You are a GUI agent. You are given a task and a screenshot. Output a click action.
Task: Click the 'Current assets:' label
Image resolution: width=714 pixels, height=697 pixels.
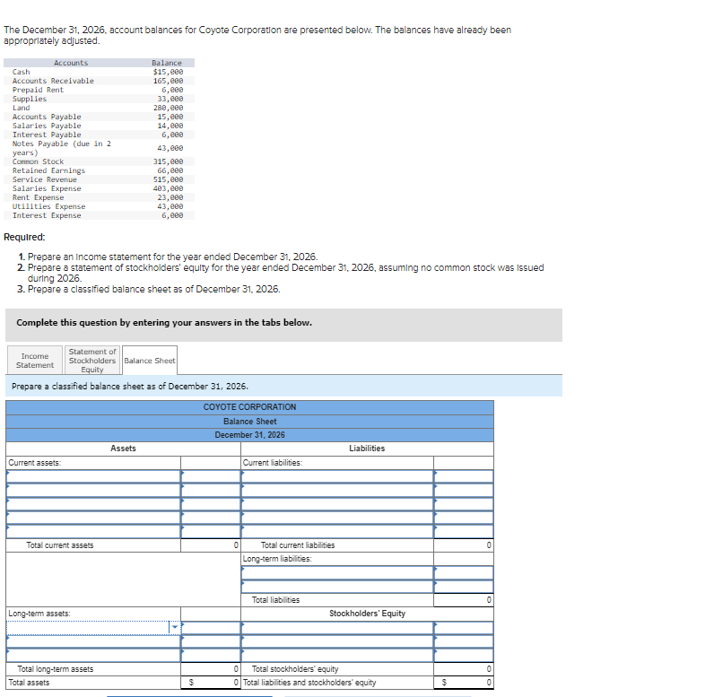[x=35, y=463]
